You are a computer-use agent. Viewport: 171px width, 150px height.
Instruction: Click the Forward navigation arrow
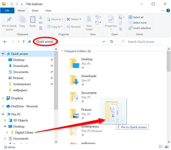coord(13,41)
